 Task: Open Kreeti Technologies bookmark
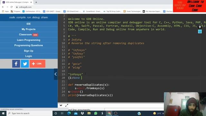coord(132,12)
